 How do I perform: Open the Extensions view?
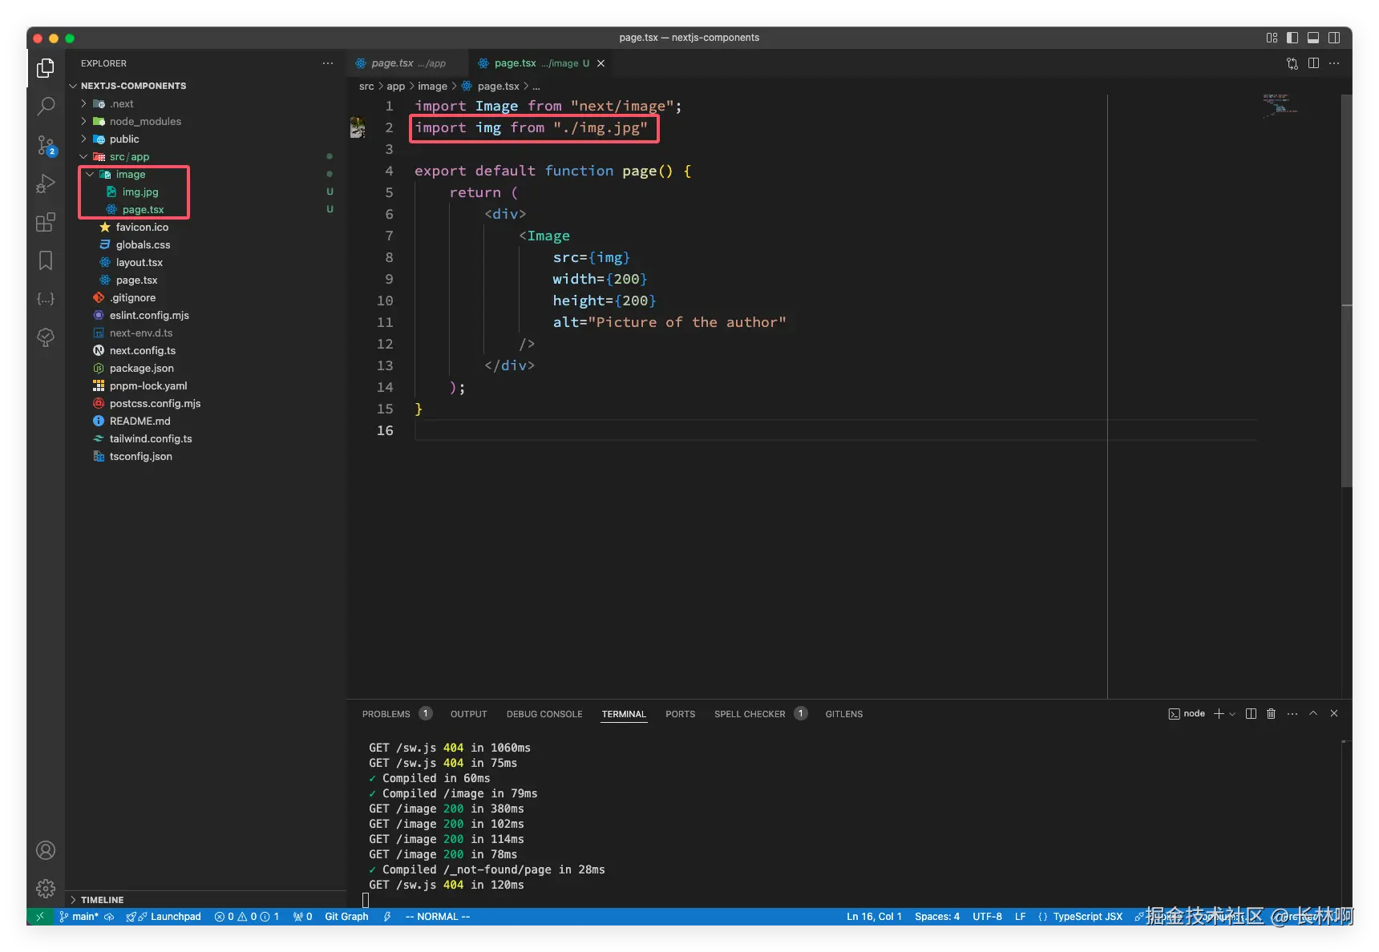tap(46, 223)
